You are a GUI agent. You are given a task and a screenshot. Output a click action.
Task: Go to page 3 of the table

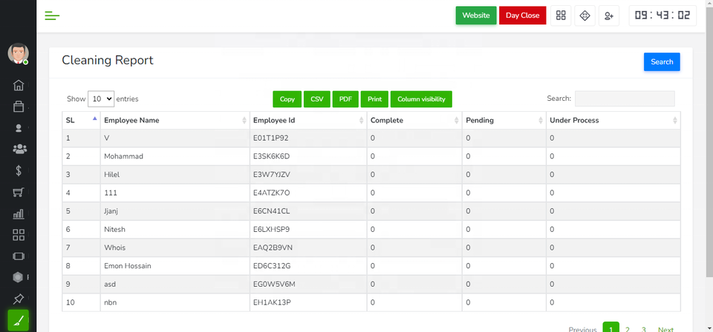tap(643, 329)
